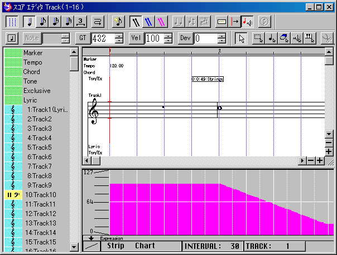
Task: Click the 120.00 tempo value
Action: tap(117, 66)
